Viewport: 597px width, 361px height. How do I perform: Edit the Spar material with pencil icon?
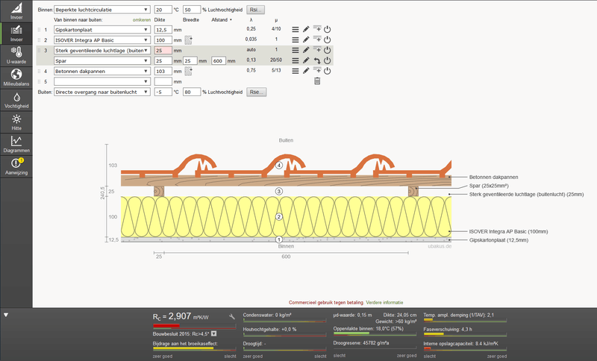click(306, 60)
